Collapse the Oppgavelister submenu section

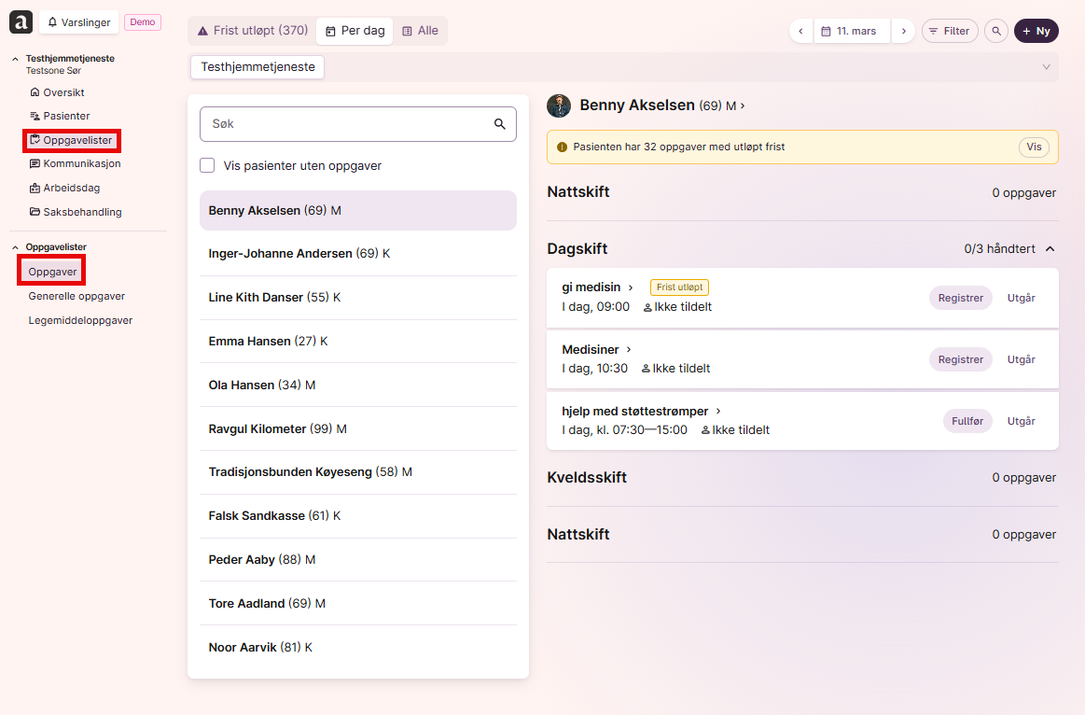[x=15, y=247]
